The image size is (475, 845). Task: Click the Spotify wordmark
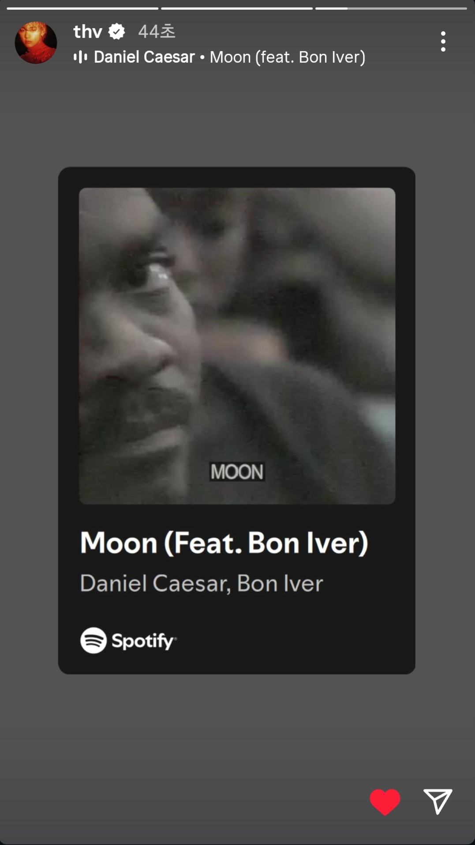click(144, 641)
